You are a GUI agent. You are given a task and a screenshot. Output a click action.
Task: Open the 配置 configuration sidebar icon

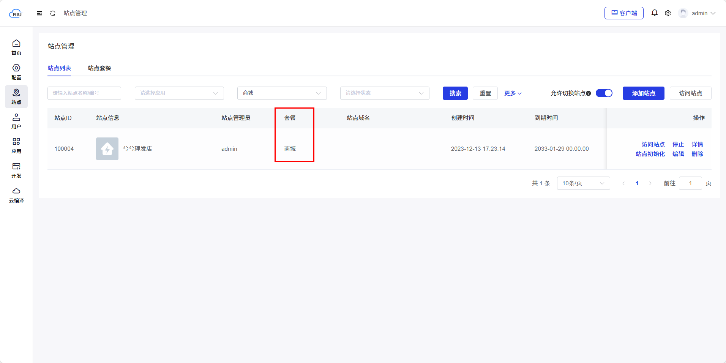tap(16, 72)
